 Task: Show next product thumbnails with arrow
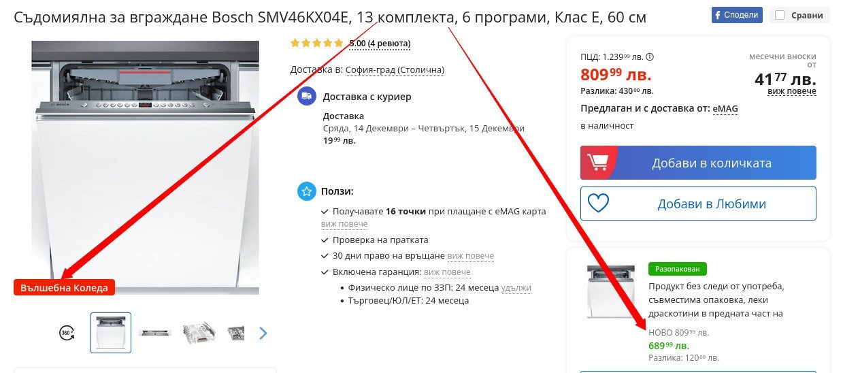point(263,333)
